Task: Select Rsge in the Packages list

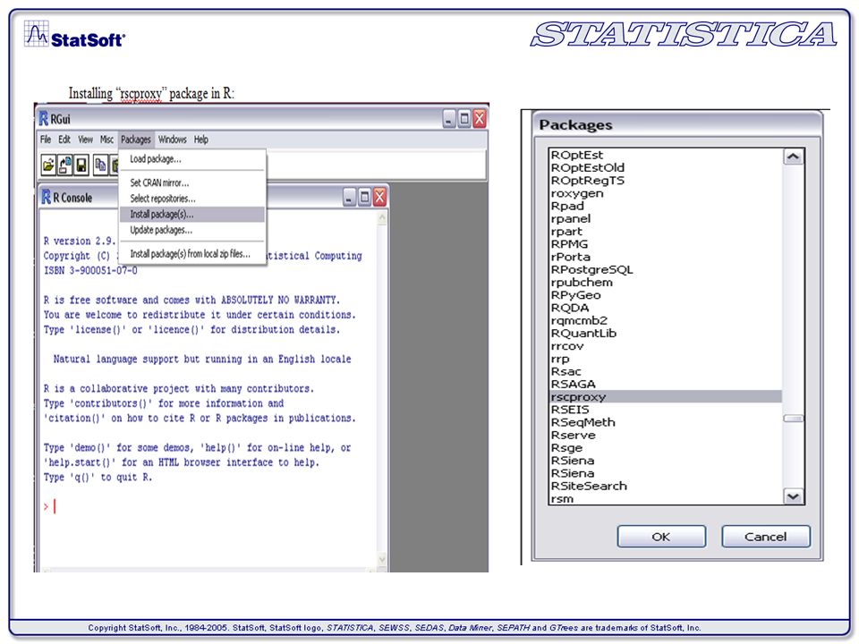Action: pos(666,447)
